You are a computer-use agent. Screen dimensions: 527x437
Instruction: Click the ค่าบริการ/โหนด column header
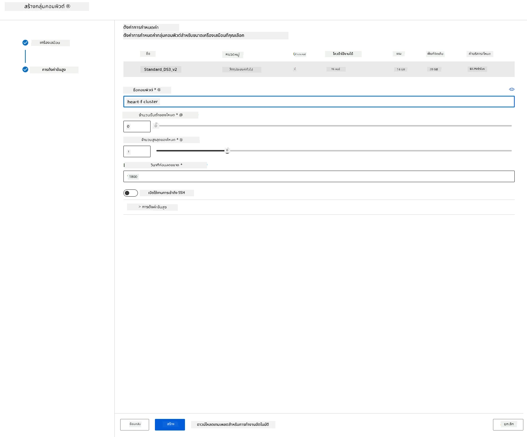(480, 54)
